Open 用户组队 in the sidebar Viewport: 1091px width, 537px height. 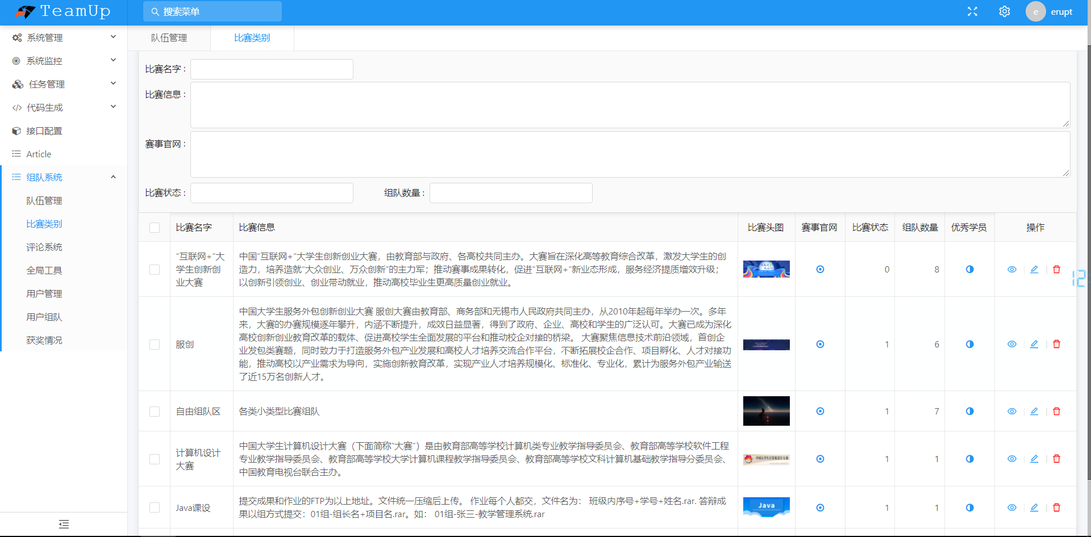[x=64, y=317]
